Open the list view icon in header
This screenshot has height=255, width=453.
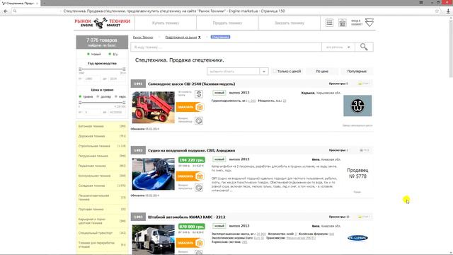coord(329,23)
